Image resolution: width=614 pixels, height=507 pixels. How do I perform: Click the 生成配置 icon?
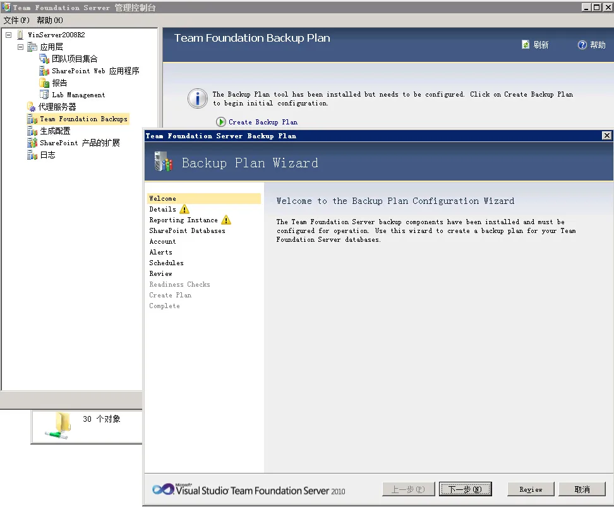click(x=32, y=131)
